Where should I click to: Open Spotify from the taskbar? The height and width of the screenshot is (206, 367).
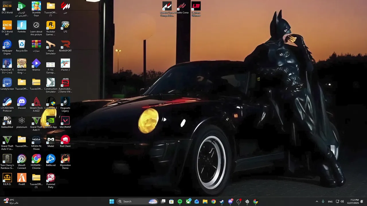coord(180,201)
